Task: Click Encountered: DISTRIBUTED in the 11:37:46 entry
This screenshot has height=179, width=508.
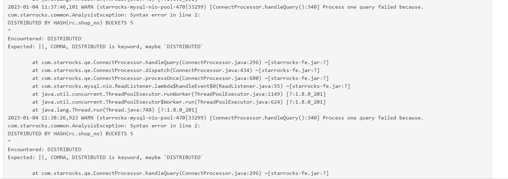Action: coord(45,39)
